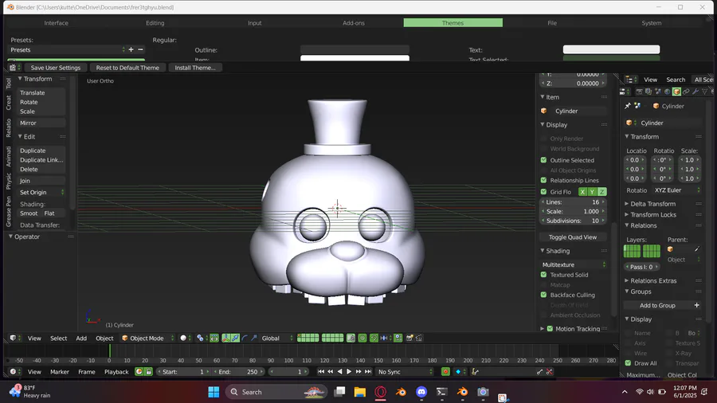Click the insert keyframe key icon
Viewport: 717px width, 403px height.
click(x=539, y=371)
